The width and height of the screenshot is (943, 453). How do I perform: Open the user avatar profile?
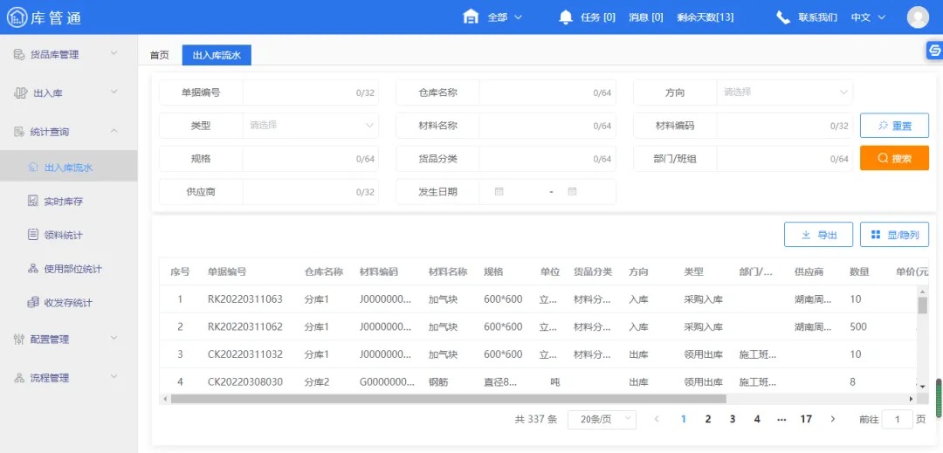918,17
